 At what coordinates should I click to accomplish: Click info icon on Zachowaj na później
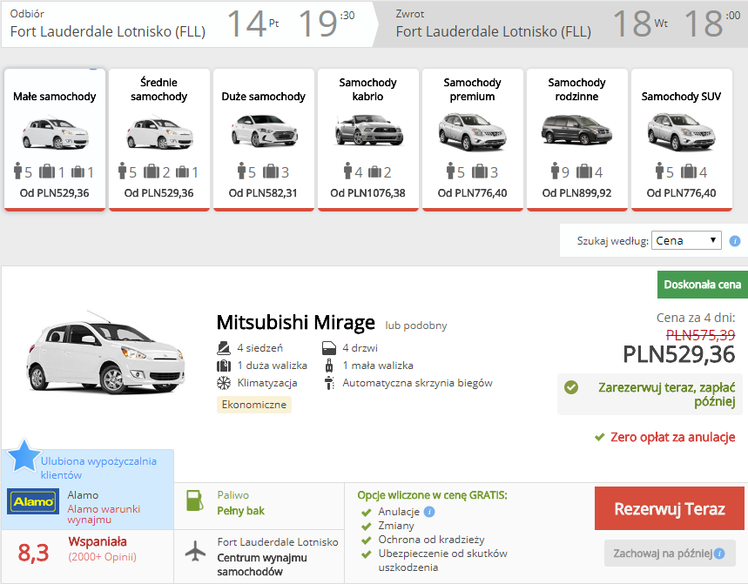[719, 554]
